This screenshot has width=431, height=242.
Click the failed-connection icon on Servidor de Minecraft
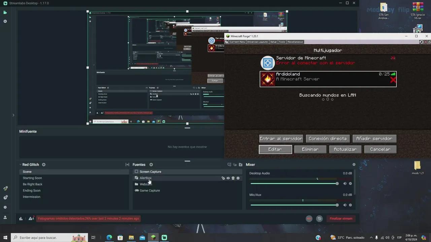[393, 58]
